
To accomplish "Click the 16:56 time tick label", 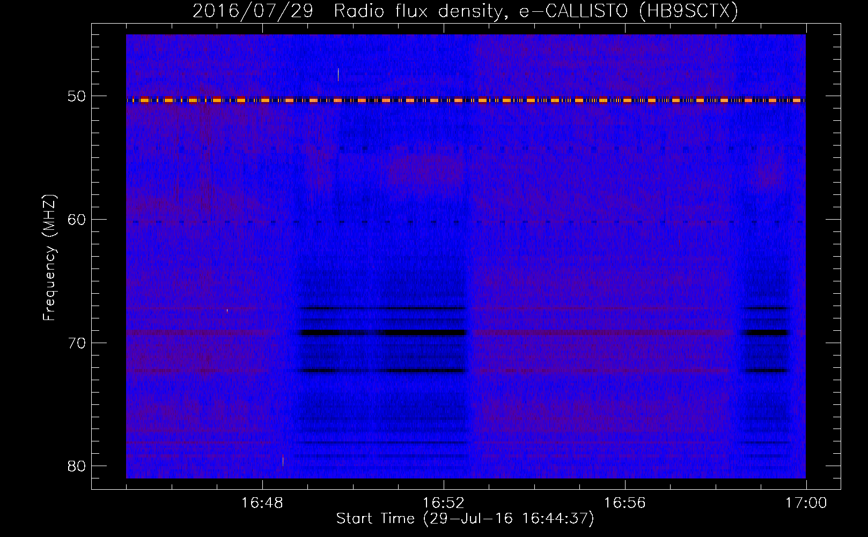I will [x=624, y=503].
